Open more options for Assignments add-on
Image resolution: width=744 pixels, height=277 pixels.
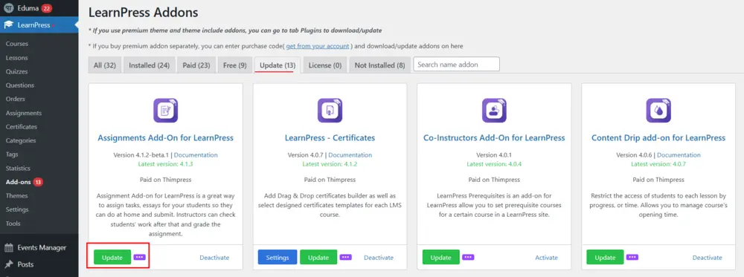pos(140,257)
